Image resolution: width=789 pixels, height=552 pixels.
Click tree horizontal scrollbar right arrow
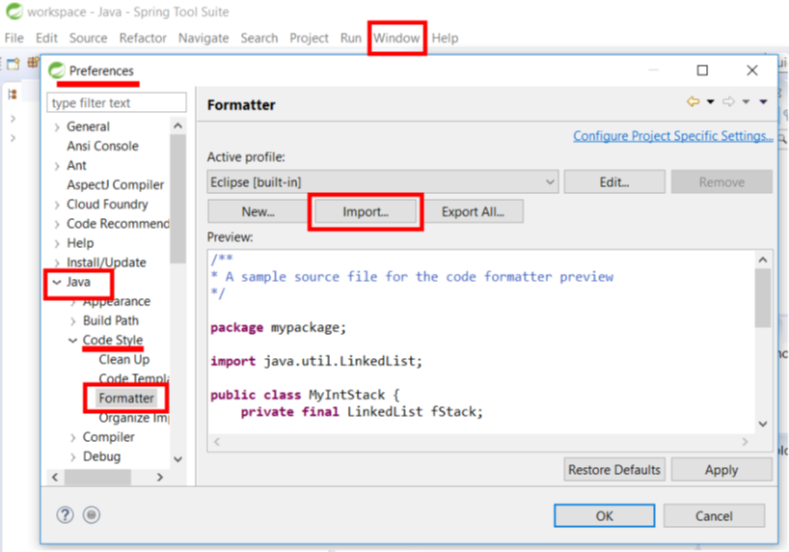[160, 477]
